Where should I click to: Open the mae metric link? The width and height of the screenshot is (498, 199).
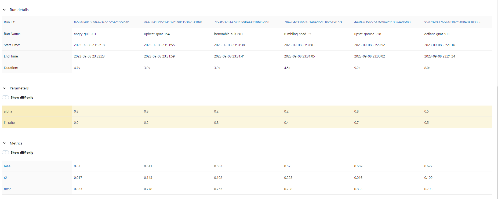(7, 166)
